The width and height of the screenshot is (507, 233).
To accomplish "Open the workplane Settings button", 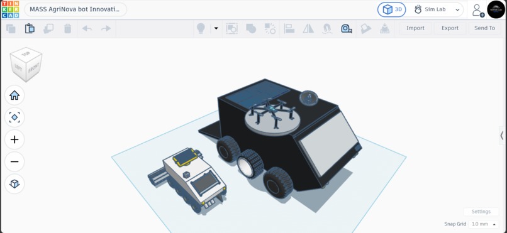I will (481, 212).
